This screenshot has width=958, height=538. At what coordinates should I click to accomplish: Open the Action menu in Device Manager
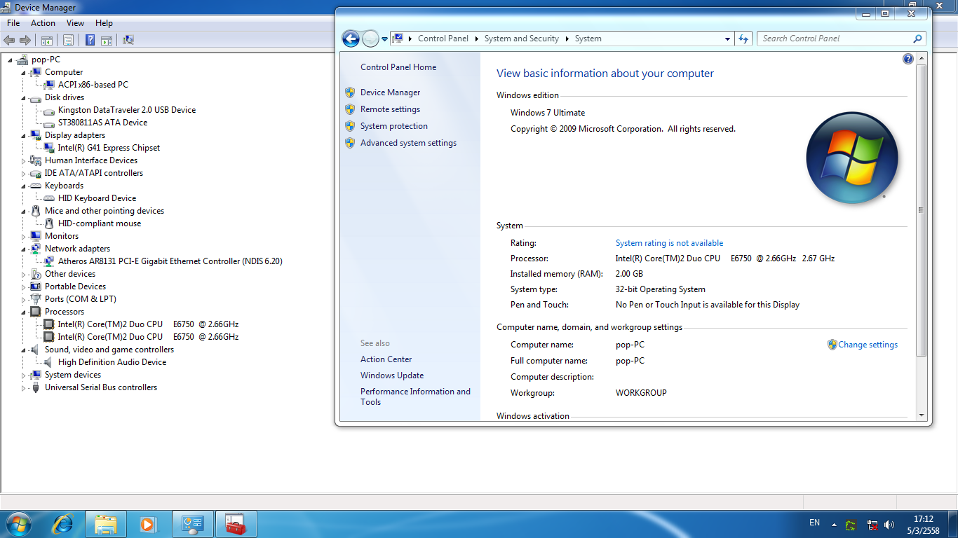point(43,23)
